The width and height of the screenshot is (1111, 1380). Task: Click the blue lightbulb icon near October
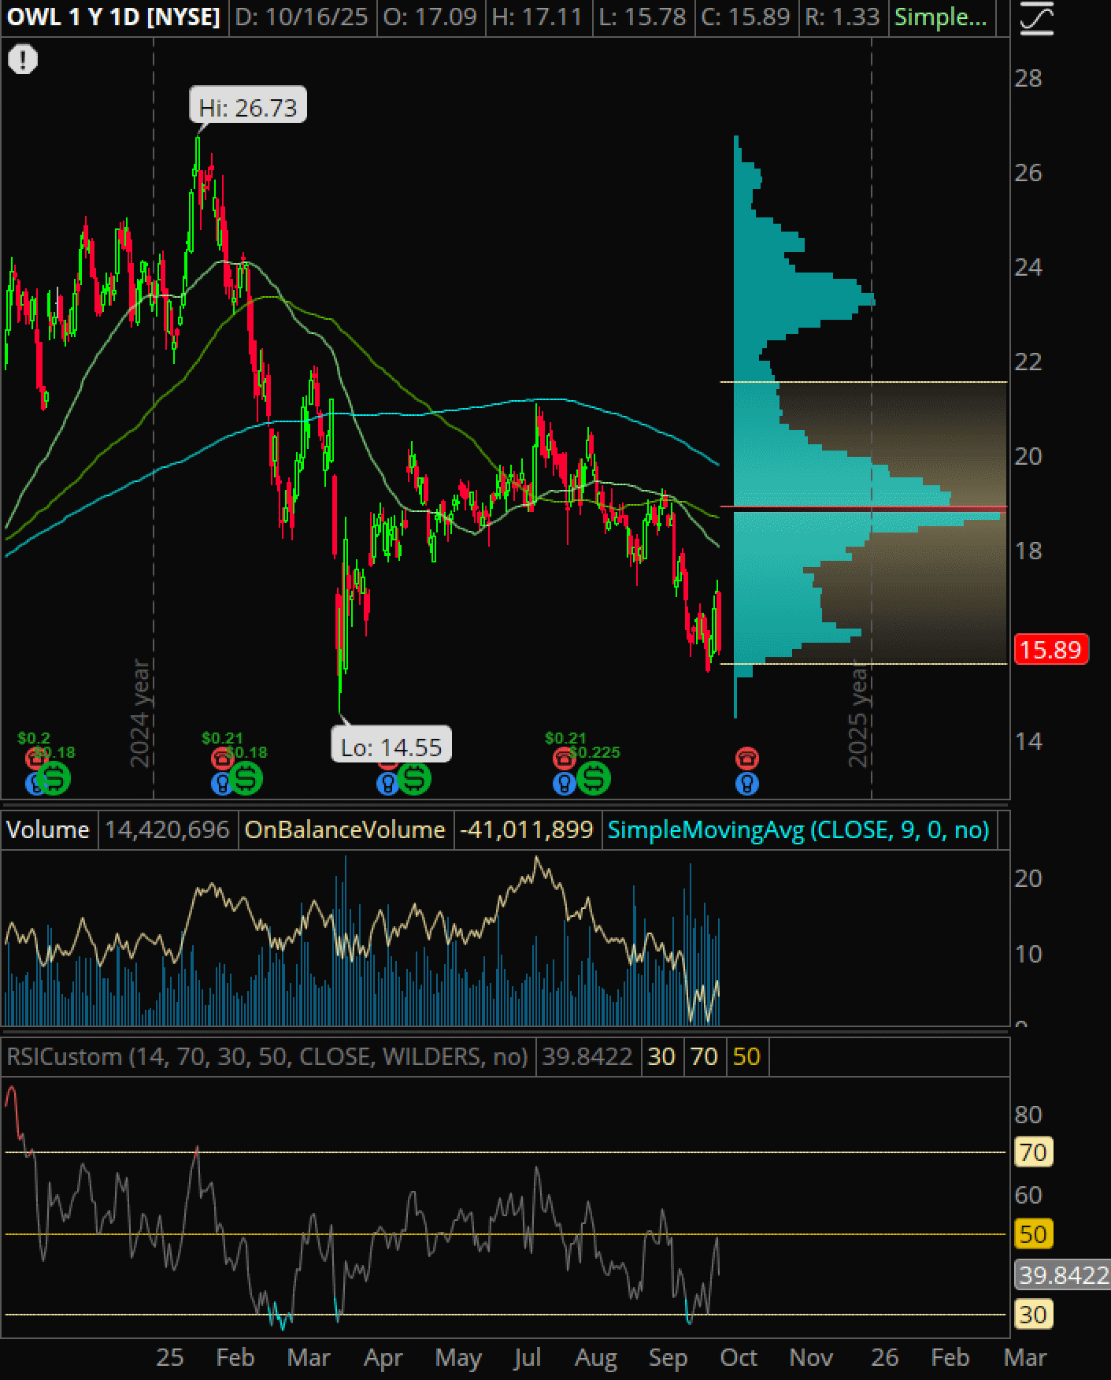coord(747,783)
